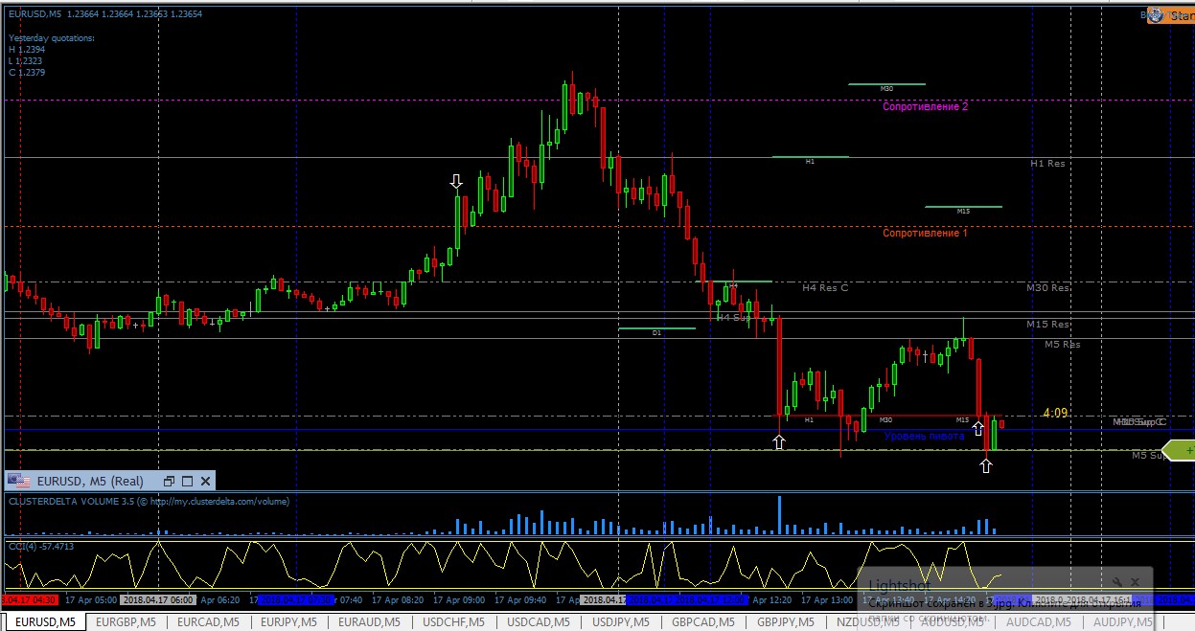This screenshot has width=1195, height=631.
Task: Click the green price tag on right axis
Action: [1179, 450]
